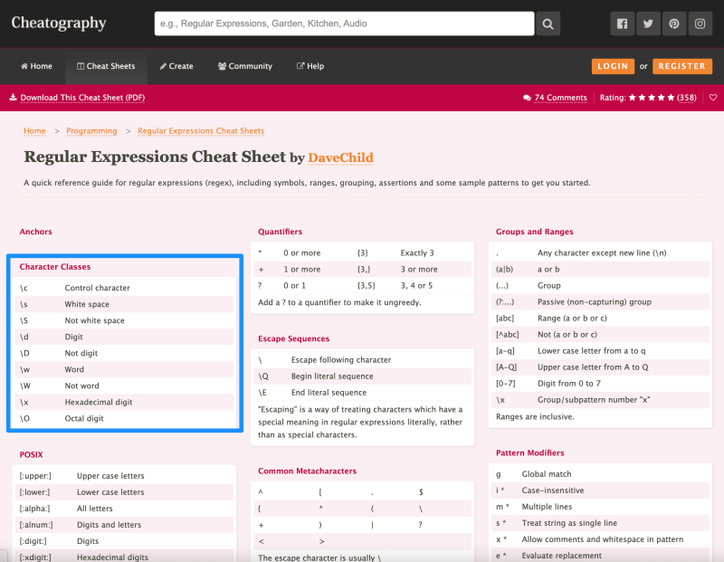Select the 'Control character' row
The image size is (724, 562).
(x=124, y=288)
